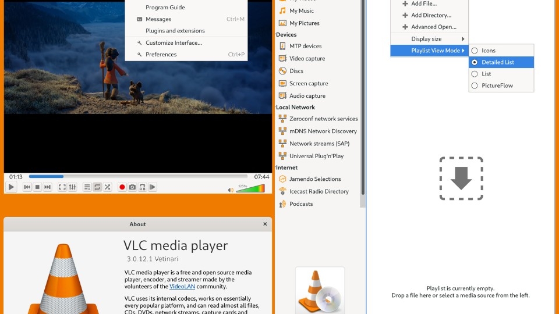
Task: Collapse the Local Network section header
Action: click(x=295, y=107)
